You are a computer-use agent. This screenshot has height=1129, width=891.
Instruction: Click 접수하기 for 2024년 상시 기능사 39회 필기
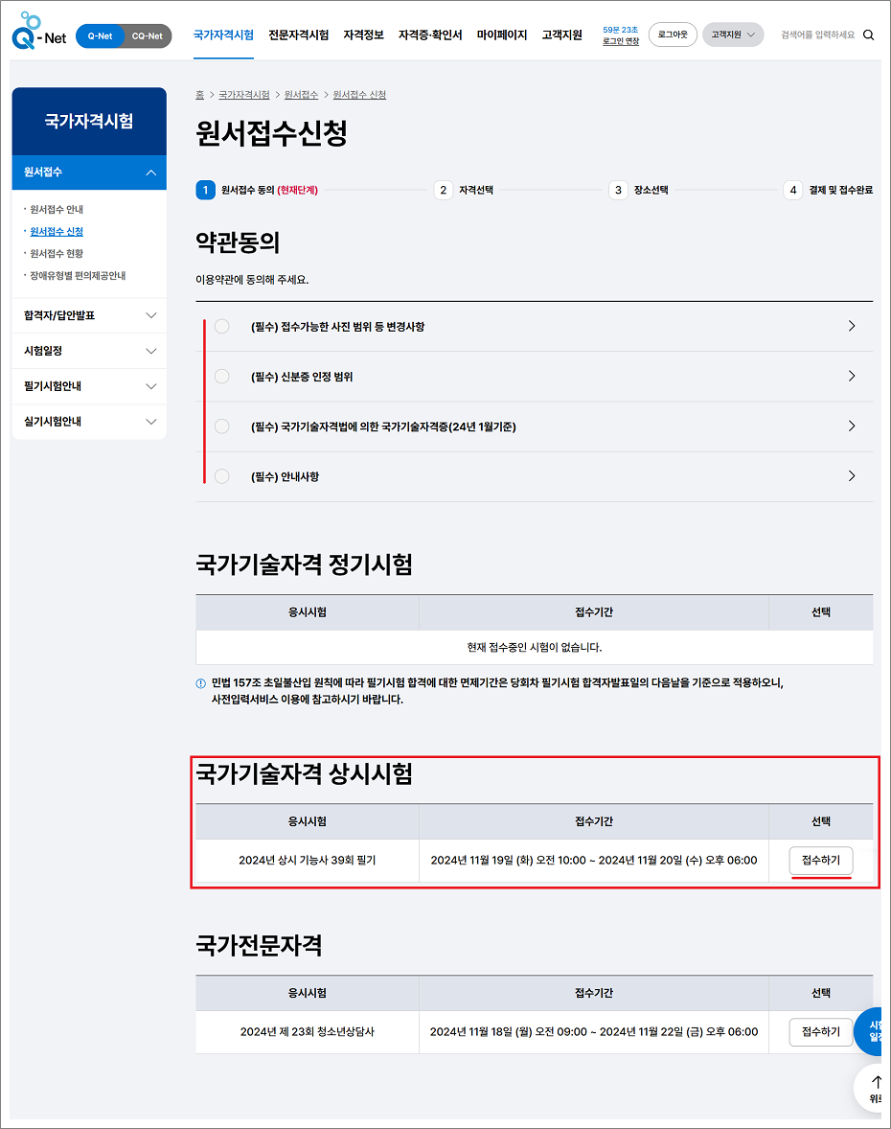pos(820,861)
